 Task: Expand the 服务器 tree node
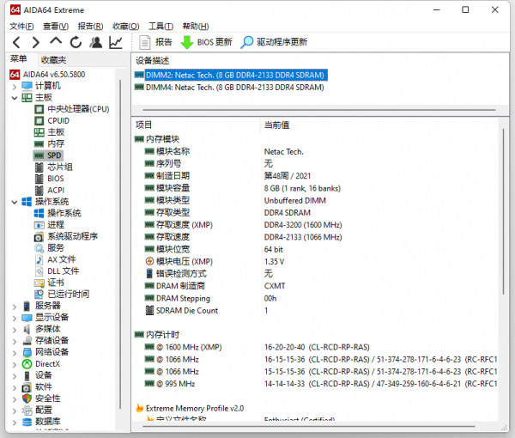[x=15, y=307]
